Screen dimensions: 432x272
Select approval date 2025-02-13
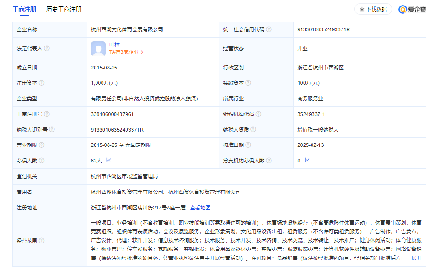311,145
